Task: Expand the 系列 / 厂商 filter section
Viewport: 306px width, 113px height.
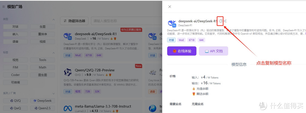Action: pos(54,94)
